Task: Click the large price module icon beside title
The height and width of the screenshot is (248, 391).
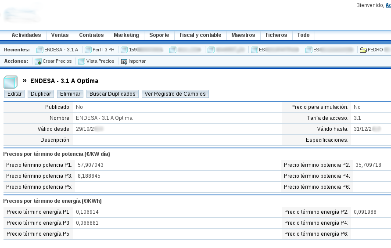Action: click(11, 82)
